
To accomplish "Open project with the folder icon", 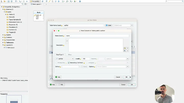I will click(x=5, y=1).
